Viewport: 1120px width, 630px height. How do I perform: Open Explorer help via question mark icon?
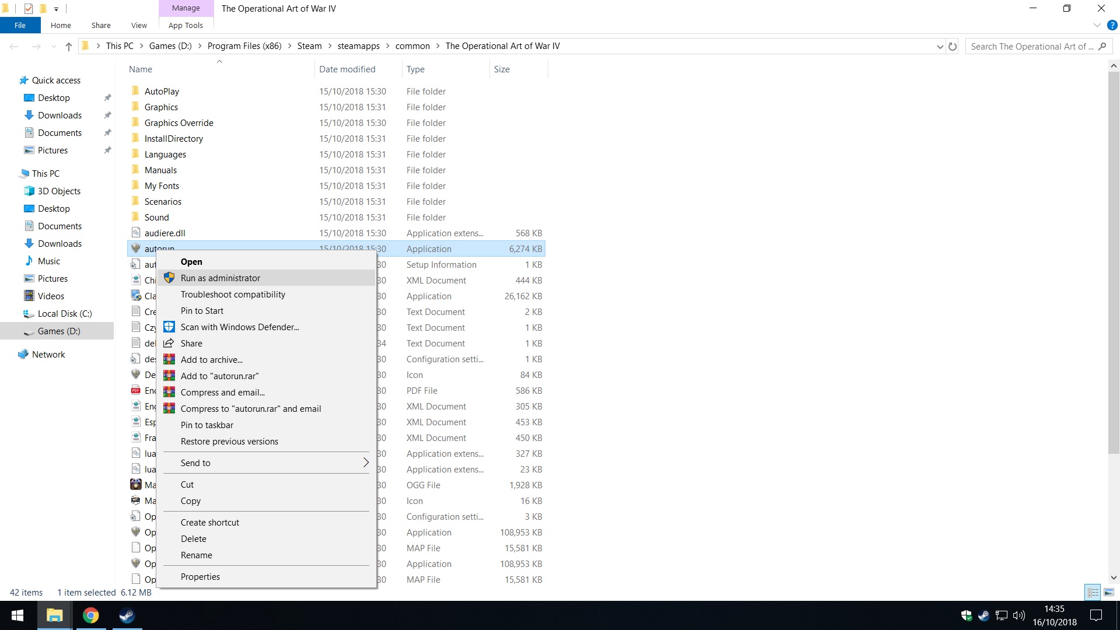point(1112,25)
